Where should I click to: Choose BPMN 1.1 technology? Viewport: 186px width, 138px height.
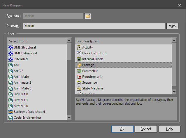37,100
